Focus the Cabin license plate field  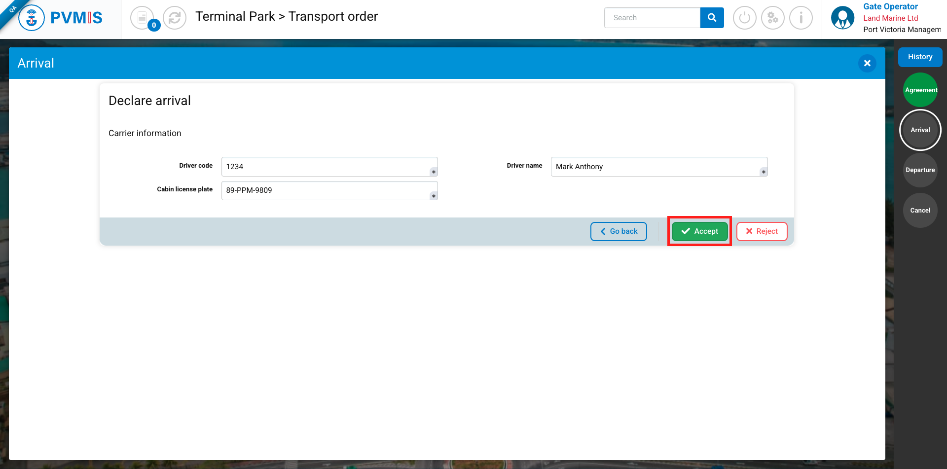pos(326,190)
